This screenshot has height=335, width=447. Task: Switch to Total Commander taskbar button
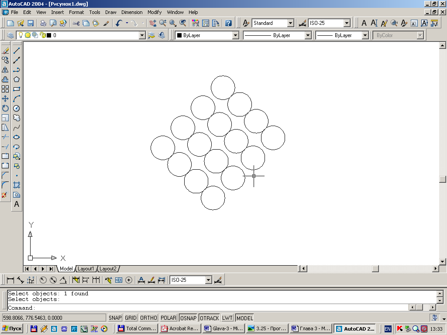[x=137, y=329]
